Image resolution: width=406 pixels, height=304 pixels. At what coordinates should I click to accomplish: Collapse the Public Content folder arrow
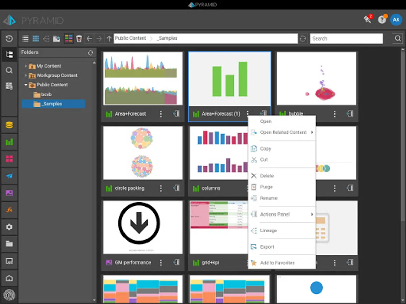26,85
